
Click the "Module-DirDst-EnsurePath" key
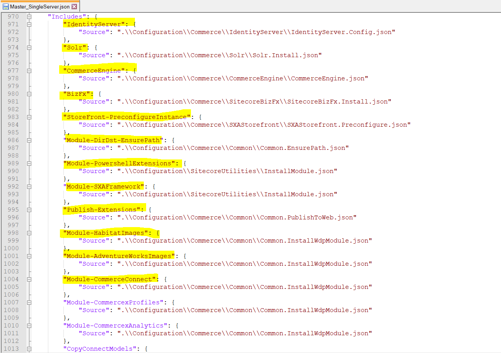[x=114, y=140]
